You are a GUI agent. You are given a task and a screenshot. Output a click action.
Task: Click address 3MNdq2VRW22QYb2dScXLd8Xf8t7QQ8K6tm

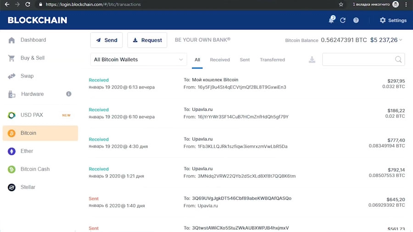[246, 176]
